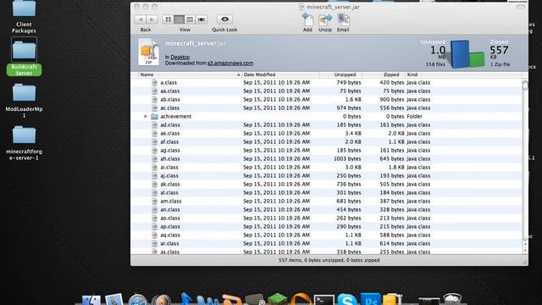Click the file list vertical scrollbar thumb

(525, 85)
